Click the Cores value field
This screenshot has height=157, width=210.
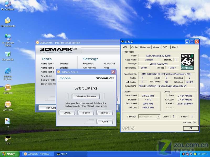[174, 116]
